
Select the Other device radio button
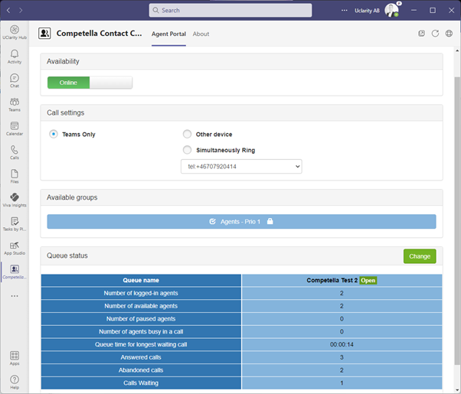(x=187, y=135)
